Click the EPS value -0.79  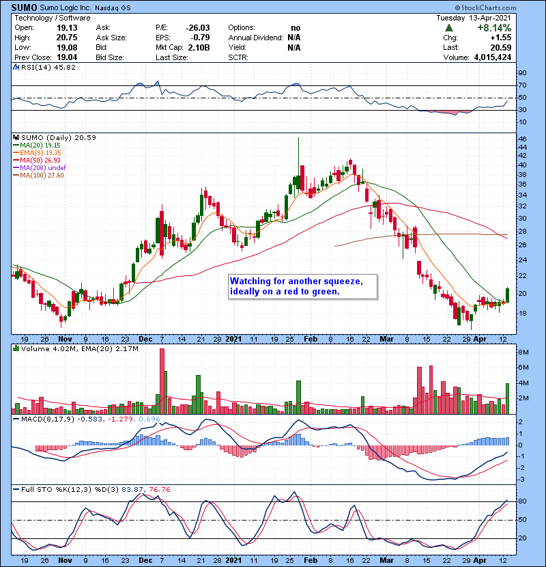tap(200, 38)
